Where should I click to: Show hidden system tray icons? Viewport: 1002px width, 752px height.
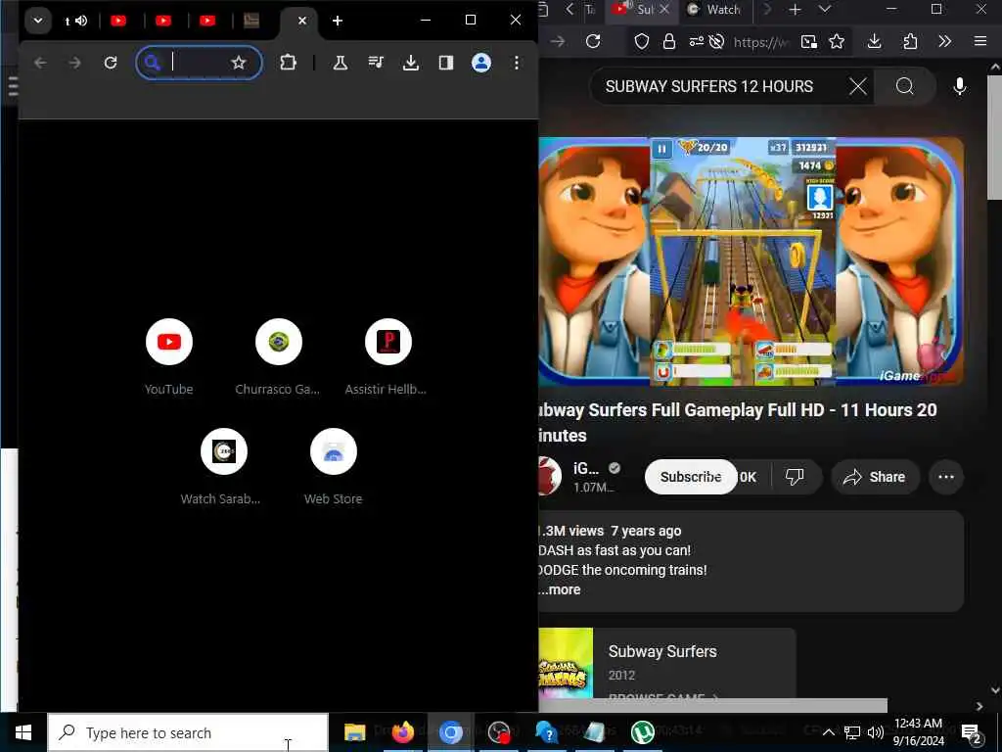point(828,732)
